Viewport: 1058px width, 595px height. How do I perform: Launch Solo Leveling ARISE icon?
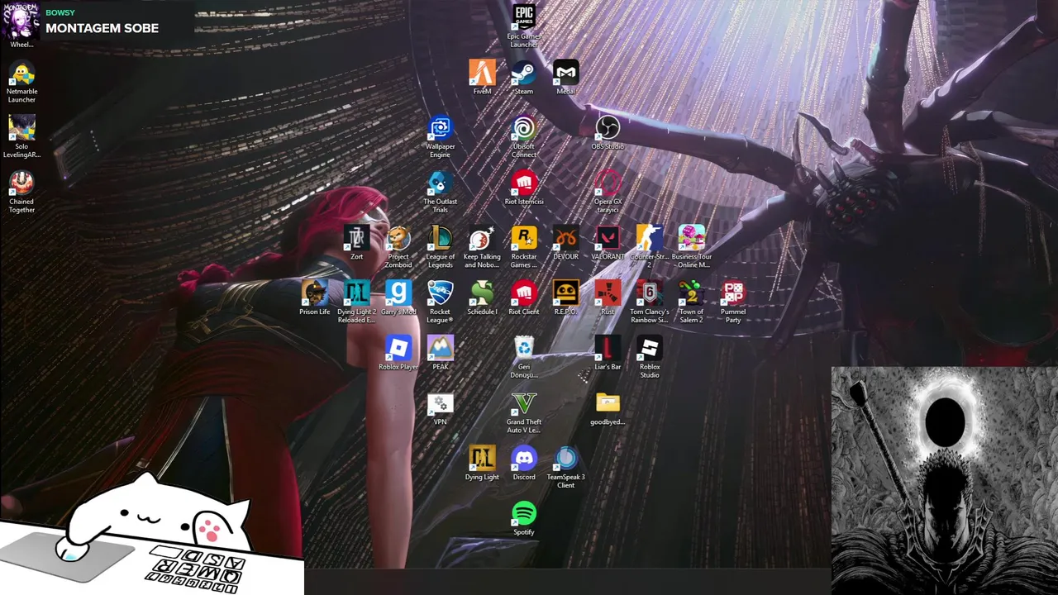click(x=21, y=128)
